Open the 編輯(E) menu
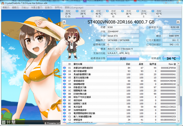The image size is (183, 126). tap(16, 8)
